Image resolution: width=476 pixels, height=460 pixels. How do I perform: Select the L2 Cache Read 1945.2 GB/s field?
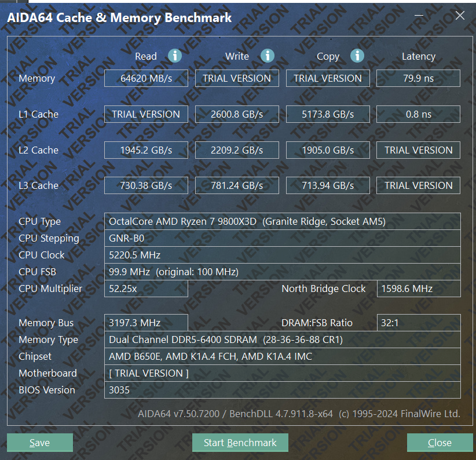tap(146, 150)
